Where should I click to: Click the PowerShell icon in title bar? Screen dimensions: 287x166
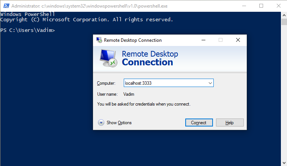click(6, 6)
